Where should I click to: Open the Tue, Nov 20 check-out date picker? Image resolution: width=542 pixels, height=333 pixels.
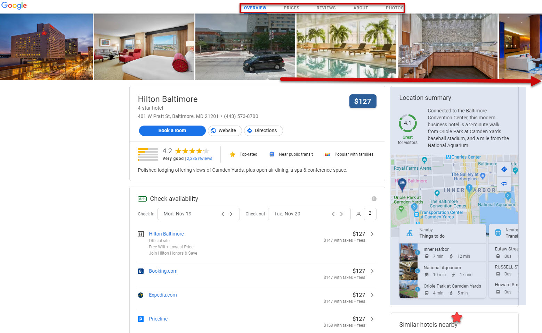309,214
